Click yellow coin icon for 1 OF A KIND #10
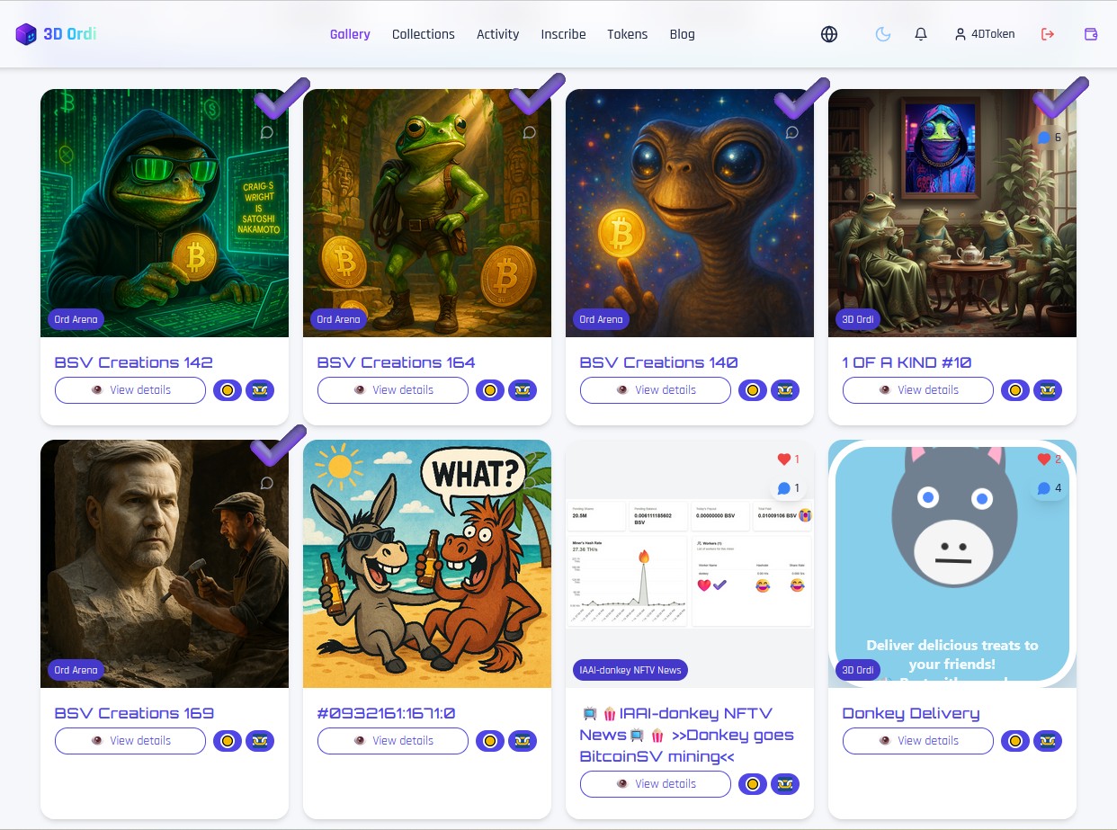Screen dimensions: 1117x830 pyautogui.click(x=1015, y=390)
